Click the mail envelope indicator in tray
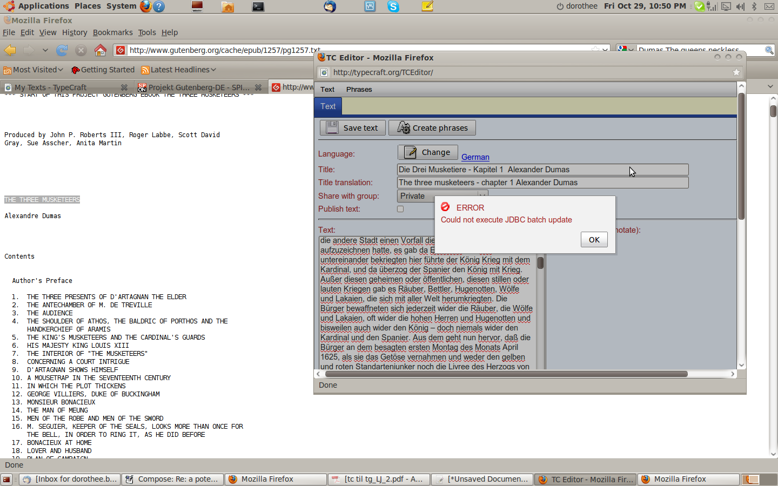The width and height of the screenshot is (778, 486). [x=769, y=6]
